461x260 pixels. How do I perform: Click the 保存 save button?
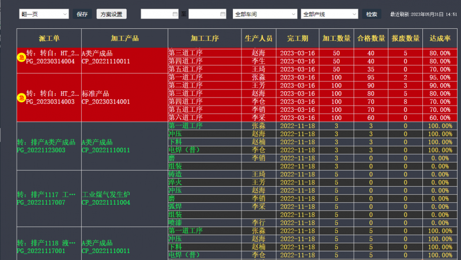pyautogui.click(x=82, y=14)
